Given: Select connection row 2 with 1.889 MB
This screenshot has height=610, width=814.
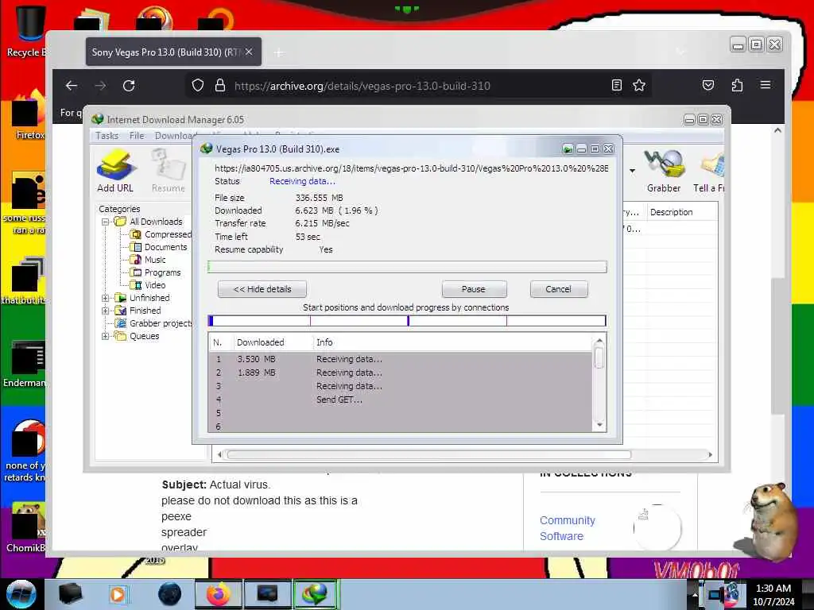Looking at the screenshot, I should pyautogui.click(x=400, y=373).
